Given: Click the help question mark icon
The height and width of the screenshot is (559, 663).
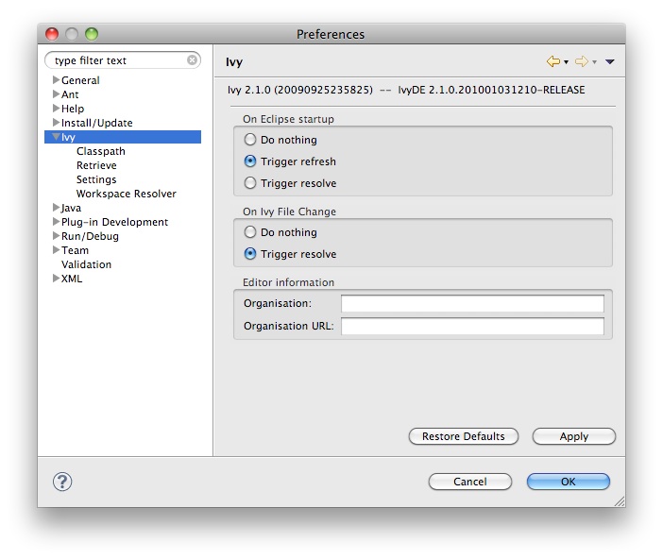Looking at the screenshot, I should (62, 482).
